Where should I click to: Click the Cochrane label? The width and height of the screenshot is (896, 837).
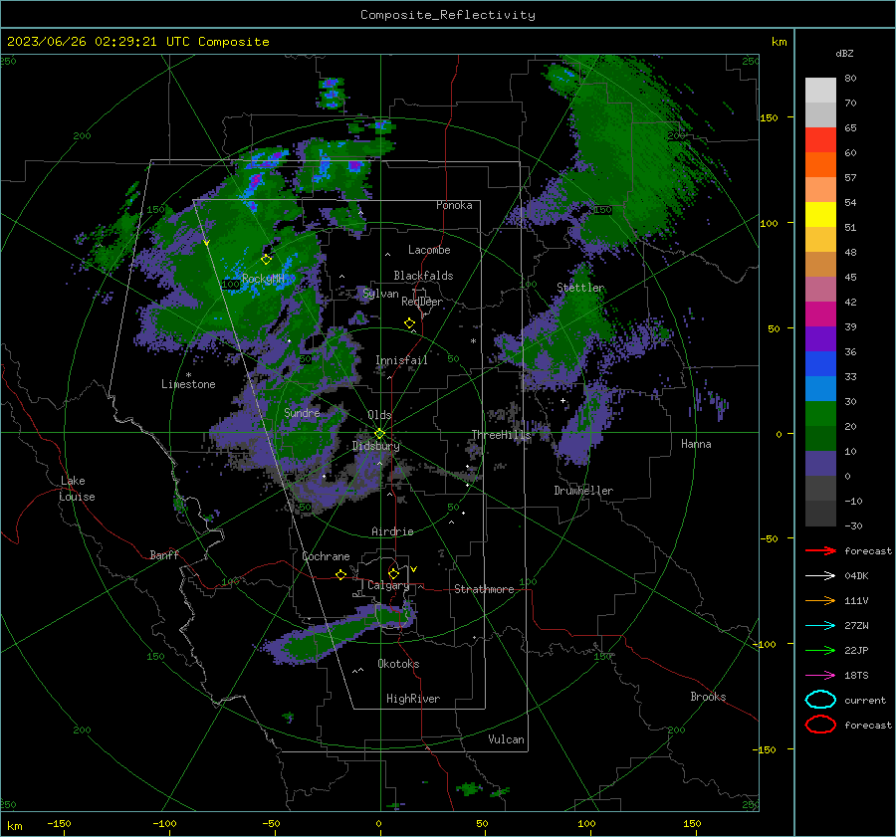tap(326, 556)
